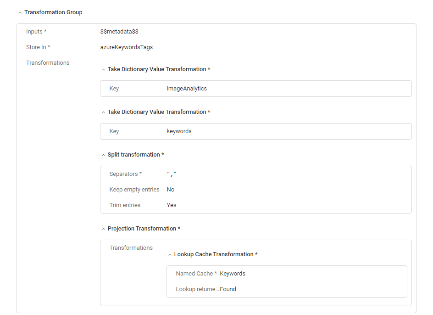Screen dimensions: 433x315
Task: Collapse the Lookup Cache Transformation section
Action: 170,255
